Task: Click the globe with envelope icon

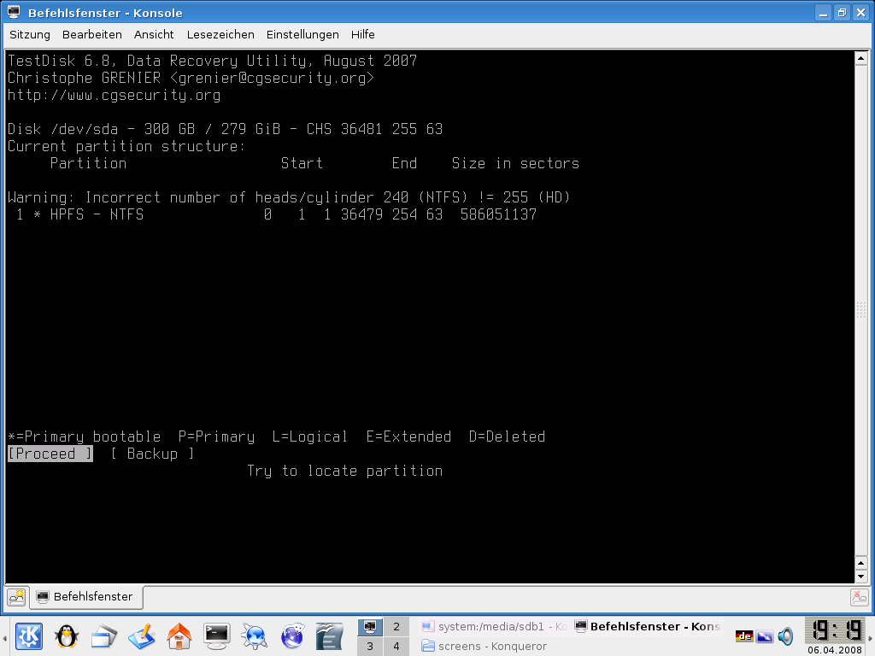Action: coord(292,636)
